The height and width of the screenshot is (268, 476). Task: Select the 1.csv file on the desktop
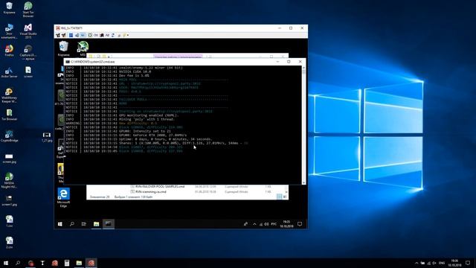[9, 221]
